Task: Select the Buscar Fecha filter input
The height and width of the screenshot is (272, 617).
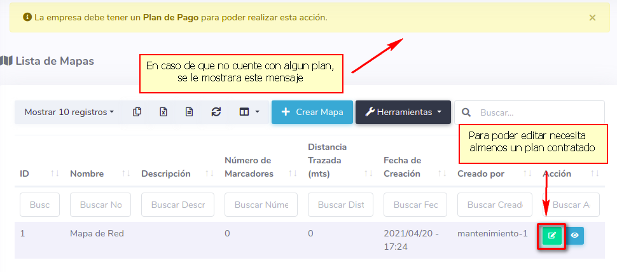Action: click(415, 205)
